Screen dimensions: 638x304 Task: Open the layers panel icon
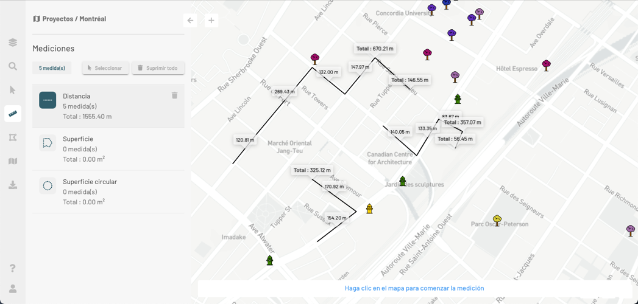[13, 43]
